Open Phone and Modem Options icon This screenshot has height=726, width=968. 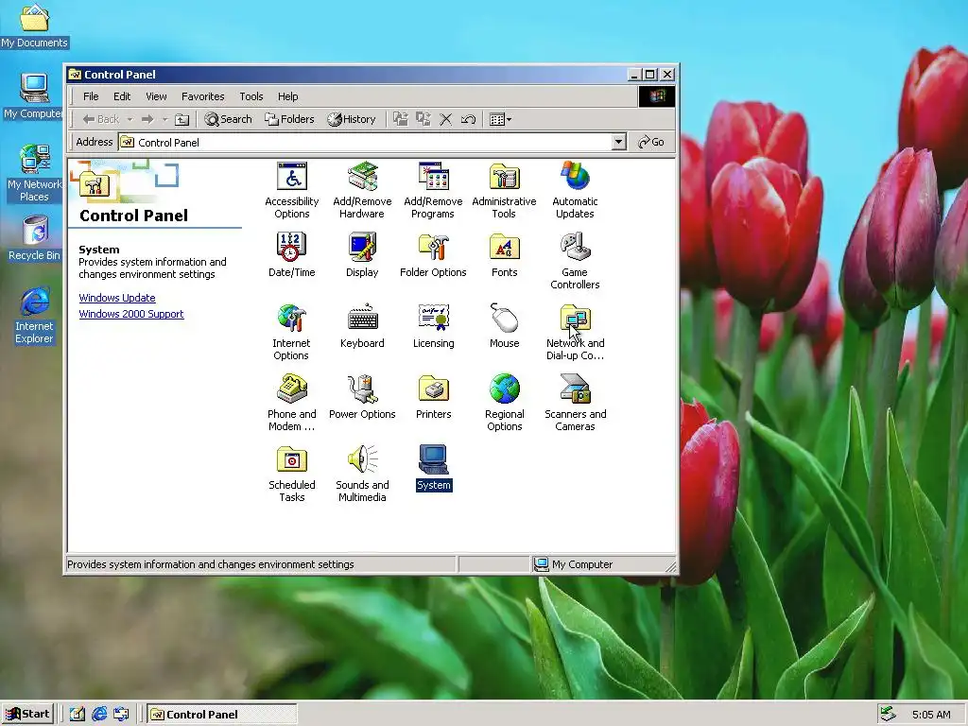pos(291,389)
